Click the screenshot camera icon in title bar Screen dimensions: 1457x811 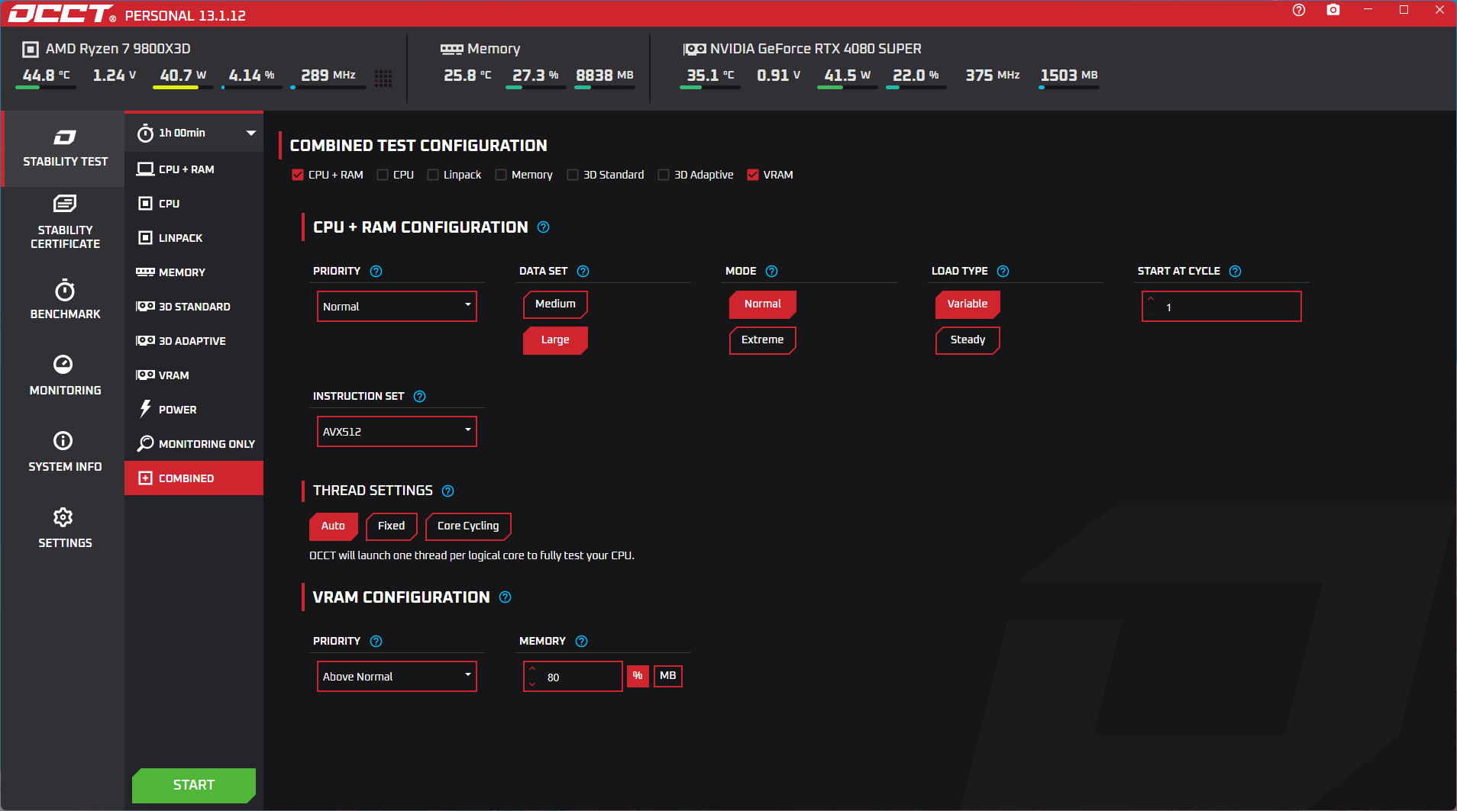[1333, 11]
